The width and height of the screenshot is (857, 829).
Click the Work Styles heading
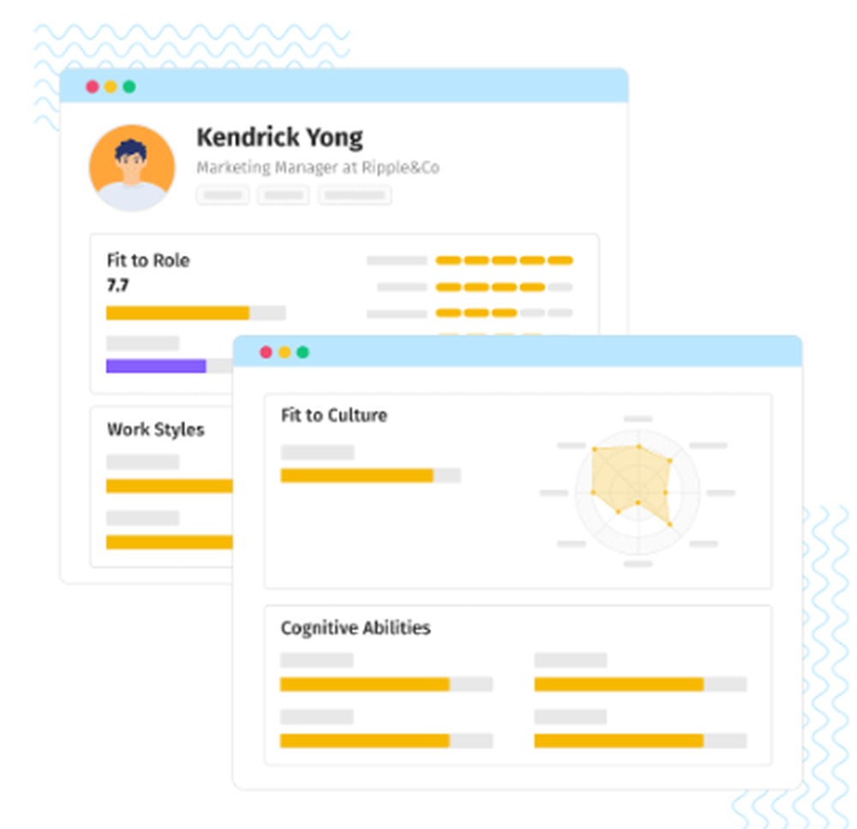155,430
